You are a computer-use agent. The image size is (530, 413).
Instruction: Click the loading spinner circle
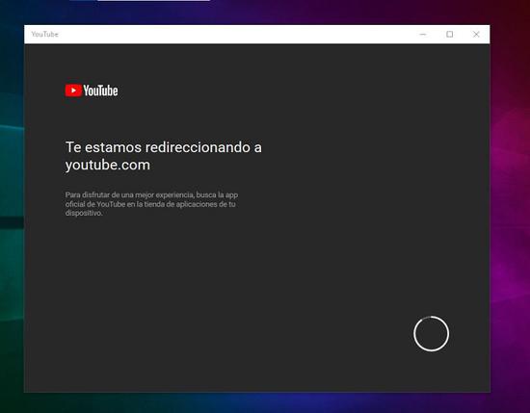coord(432,334)
